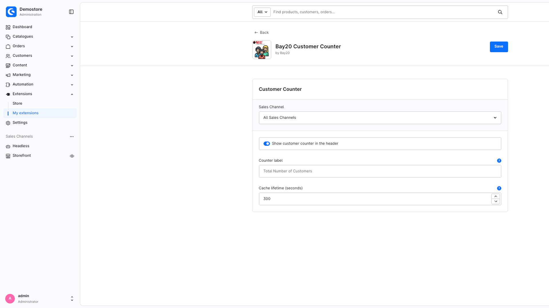
Task: Click the Bay20 Customer Counter plugin thumbnail
Action: 262,50
